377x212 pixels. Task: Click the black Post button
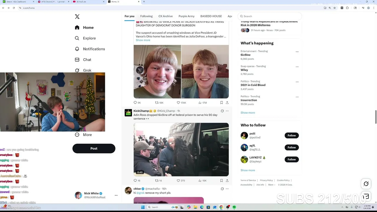tap(94, 148)
